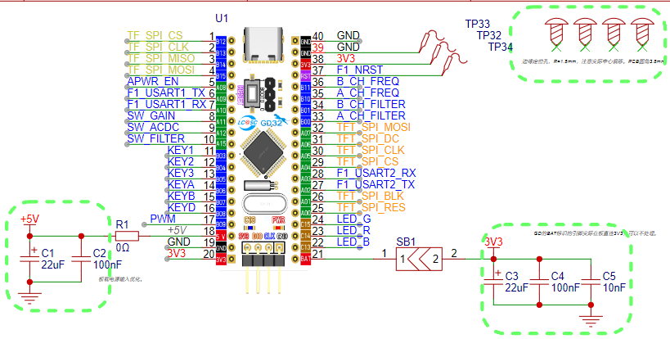Select the TP33 test point designator
This screenshot has width=670, height=339.
(477, 24)
